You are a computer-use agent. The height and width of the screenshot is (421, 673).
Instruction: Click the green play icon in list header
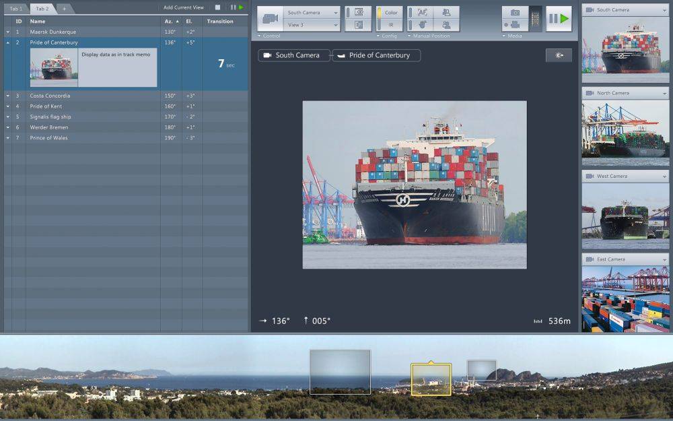[x=241, y=7]
